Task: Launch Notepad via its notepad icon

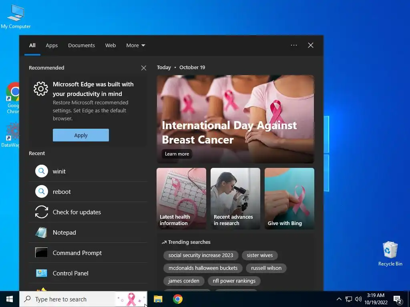Action: coord(41,232)
